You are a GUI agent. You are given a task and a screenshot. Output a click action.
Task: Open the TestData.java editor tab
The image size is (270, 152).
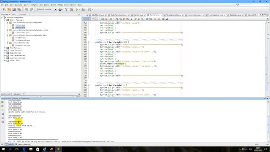(x=235, y=15)
